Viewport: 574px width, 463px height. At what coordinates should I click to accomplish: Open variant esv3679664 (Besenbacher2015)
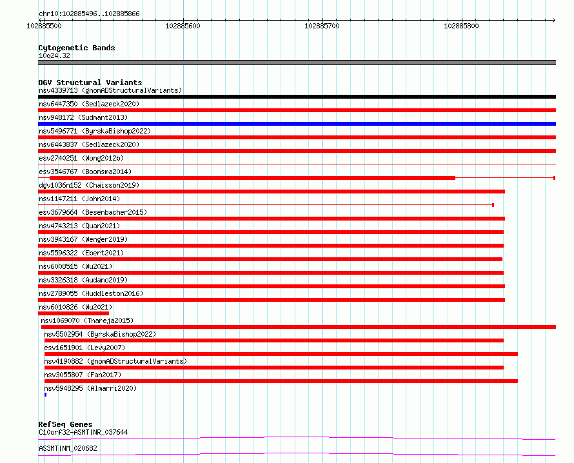(93, 212)
